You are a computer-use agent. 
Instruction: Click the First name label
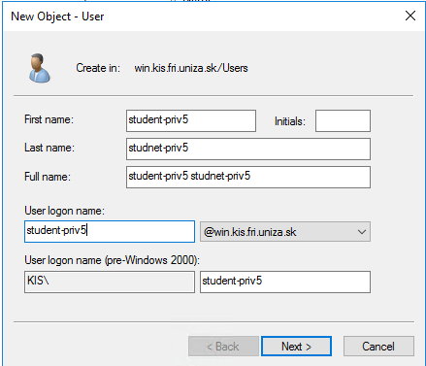(49, 119)
